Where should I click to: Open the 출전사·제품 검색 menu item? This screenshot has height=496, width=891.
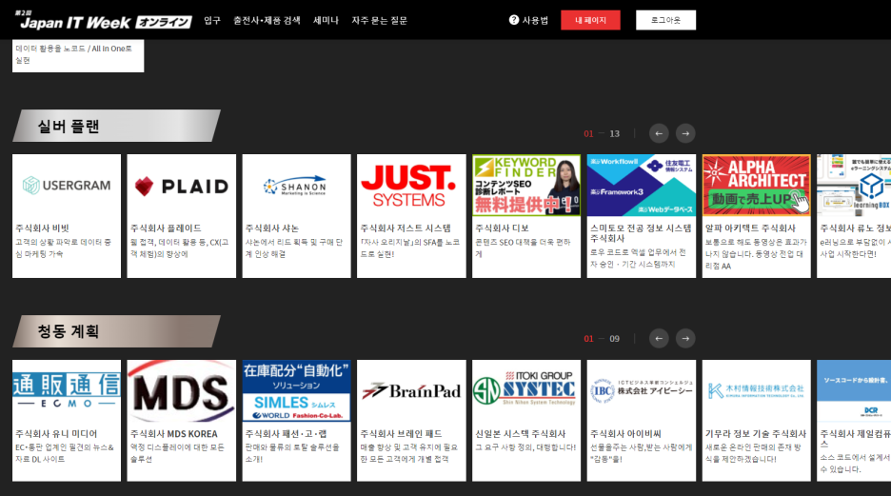[x=267, y=20]
